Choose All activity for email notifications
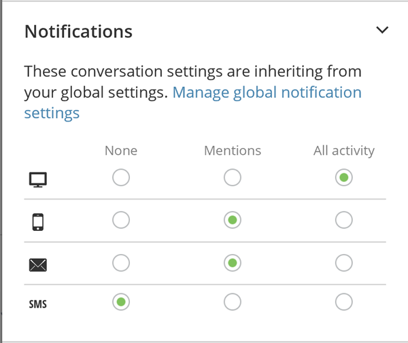 (x=344, y=262)
